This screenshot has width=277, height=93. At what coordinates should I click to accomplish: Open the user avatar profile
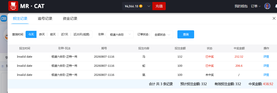tap(267, 6)
